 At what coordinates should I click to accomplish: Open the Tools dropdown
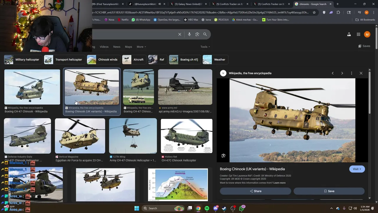(205, 47)
